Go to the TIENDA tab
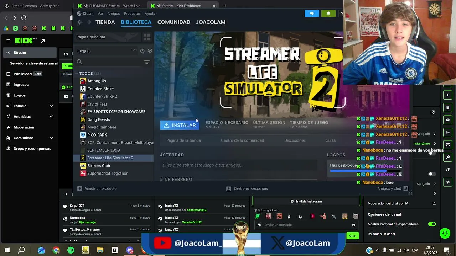Viewport: 456px width, 256px height. point(105,22)
